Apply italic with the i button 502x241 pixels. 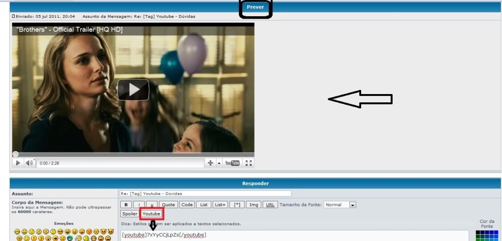[x=139, y=205]
